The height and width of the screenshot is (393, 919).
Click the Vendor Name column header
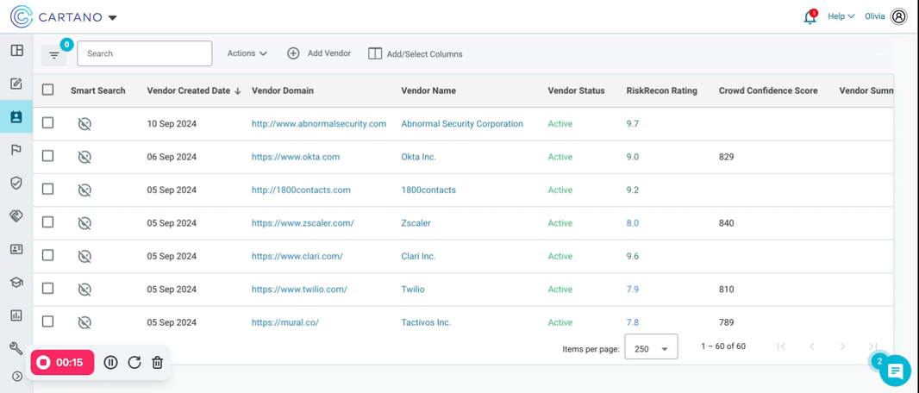coord(428,90)
